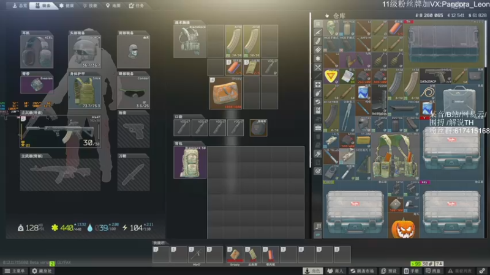Click the empty knife scabbard slot
490x275 pixels.
tap(134, 175)
